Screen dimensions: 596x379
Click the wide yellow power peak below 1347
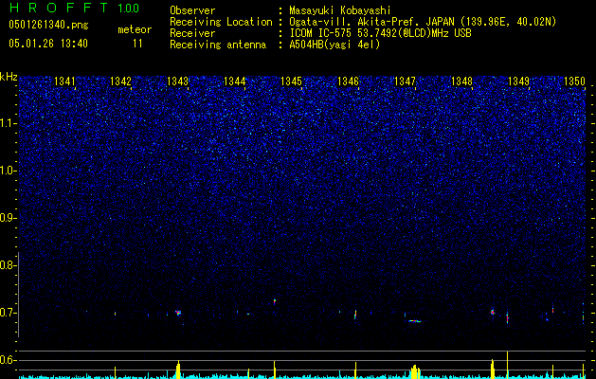[415, 371]
